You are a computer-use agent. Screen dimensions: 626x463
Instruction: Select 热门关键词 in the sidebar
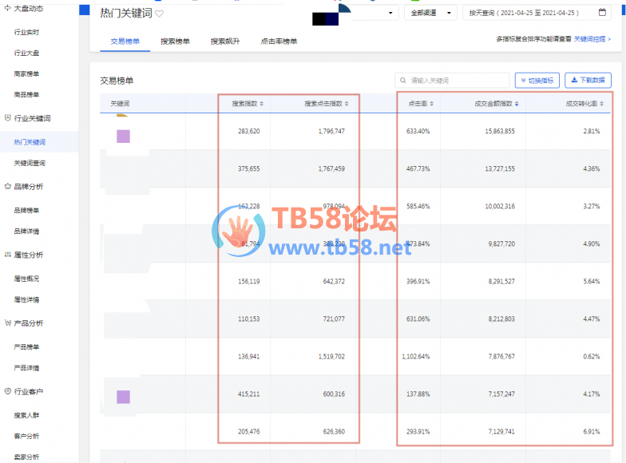coord(30,142)
